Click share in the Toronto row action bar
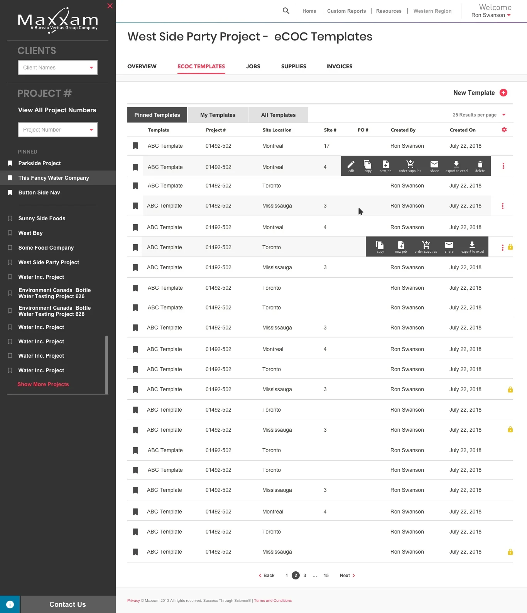This screenshot has height=613, width=527. [449, 247]
